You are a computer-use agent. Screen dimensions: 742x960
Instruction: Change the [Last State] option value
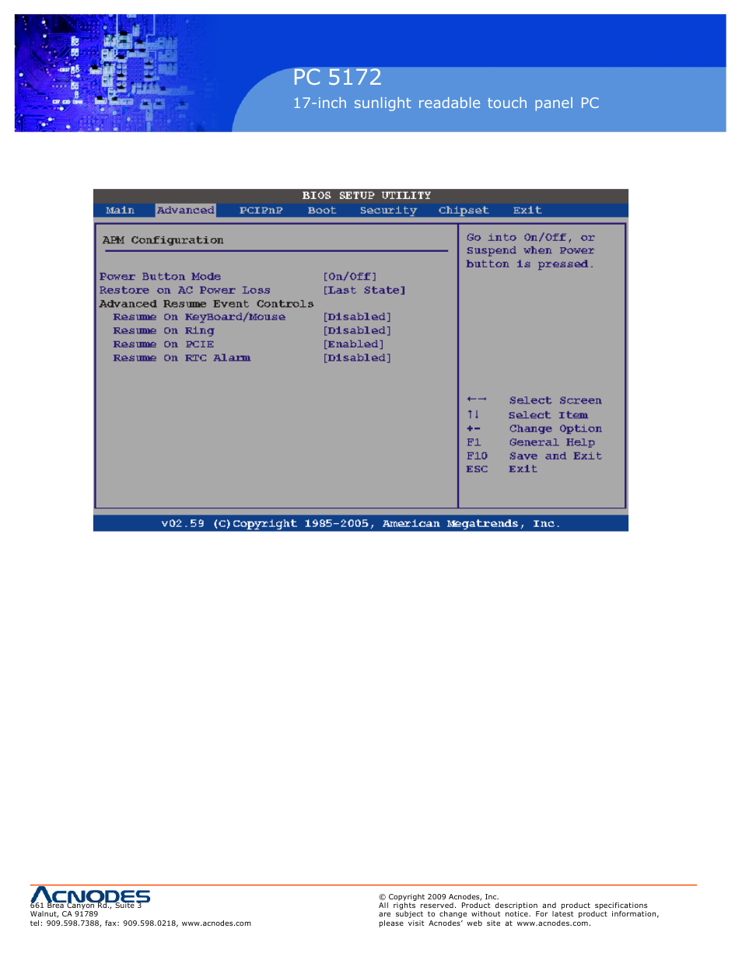[365, 291]
